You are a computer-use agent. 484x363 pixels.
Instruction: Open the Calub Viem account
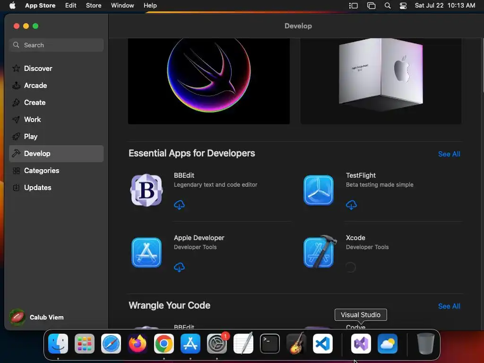37,317
